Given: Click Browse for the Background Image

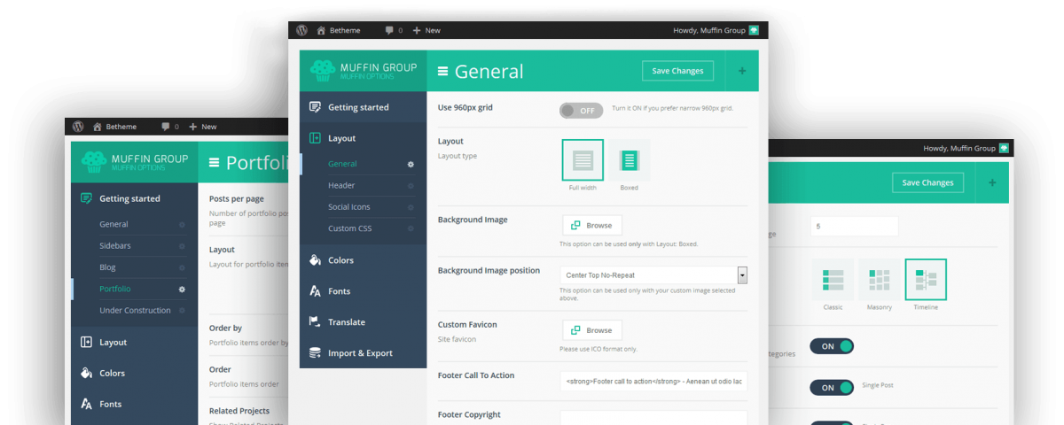Looking at the screenshot, I should (x=592, y=225).
